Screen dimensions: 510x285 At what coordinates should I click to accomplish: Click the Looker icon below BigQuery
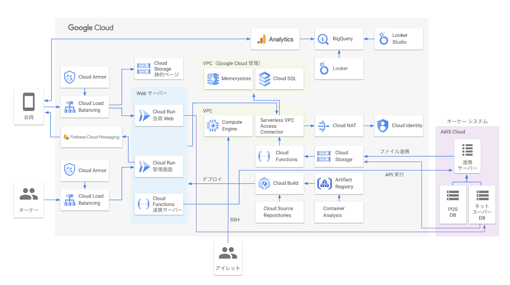point(324,68)
